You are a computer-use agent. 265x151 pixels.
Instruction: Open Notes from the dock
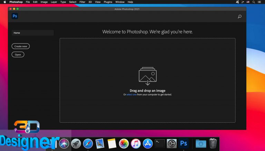point(112,143)
